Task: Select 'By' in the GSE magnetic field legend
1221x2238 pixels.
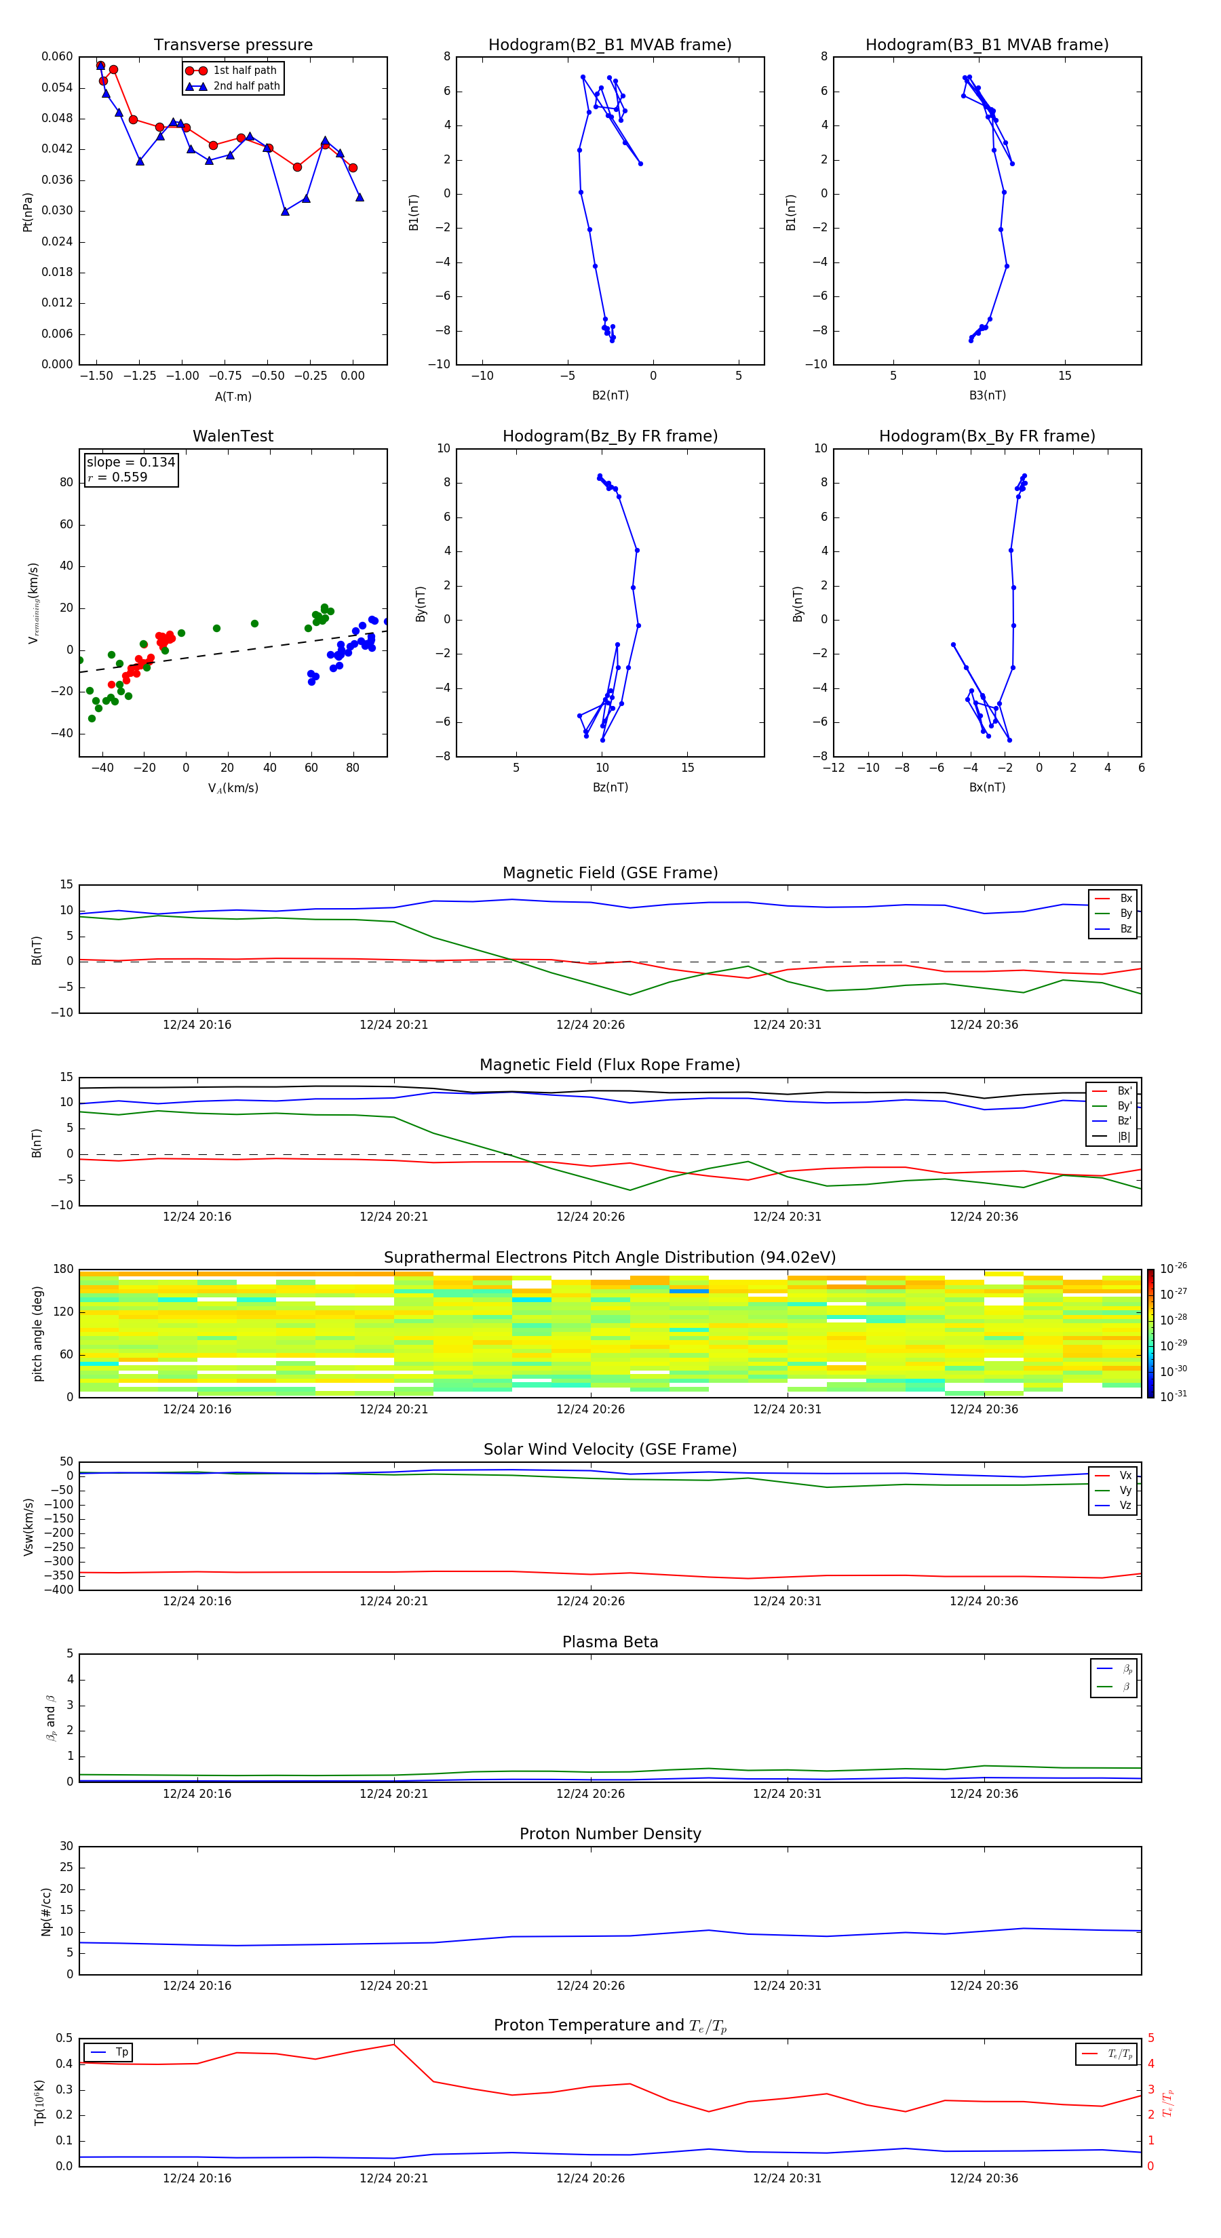Action: (1114, 913)
